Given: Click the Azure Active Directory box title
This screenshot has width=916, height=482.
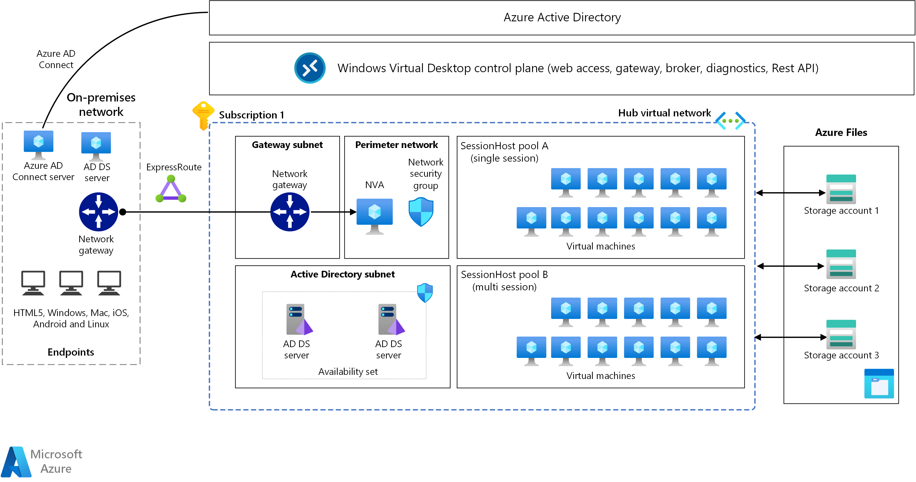Looking at the screenshot, I should (562, 17).
